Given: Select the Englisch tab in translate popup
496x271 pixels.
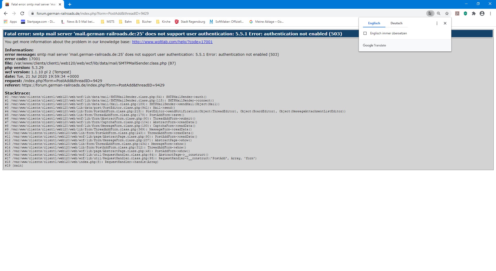Looking at the screenshot, I should point(374,23).
